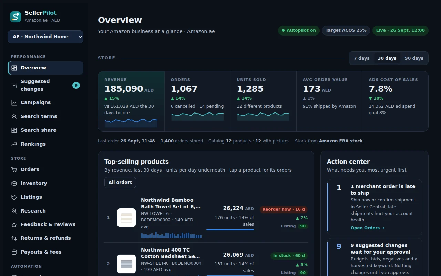Click the Inventory box icon

14,184
